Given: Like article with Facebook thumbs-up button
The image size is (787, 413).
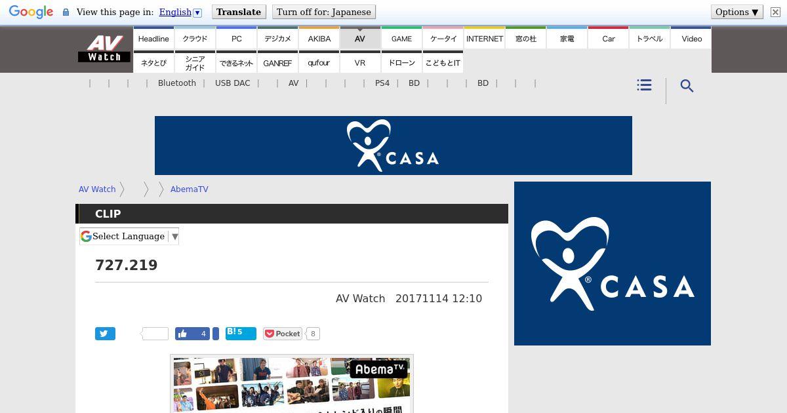Looking at the screenshot, I should [x=192, y=334].
